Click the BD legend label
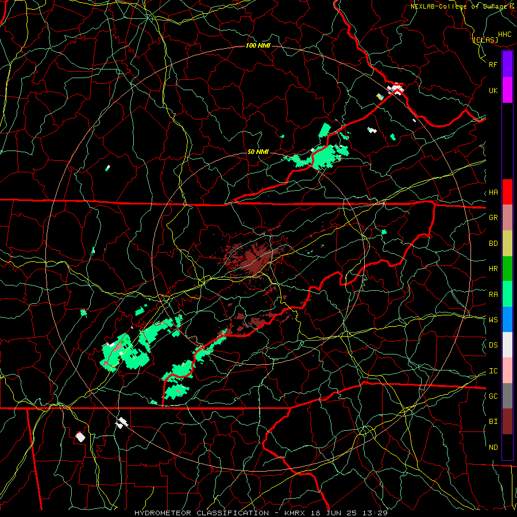This screenshot has width=517, height=517. (493, 244)
